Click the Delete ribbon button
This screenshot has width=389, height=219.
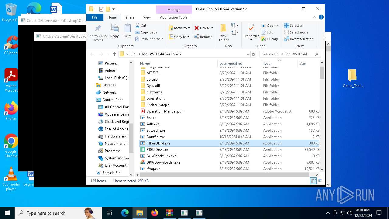click(204, 28)
